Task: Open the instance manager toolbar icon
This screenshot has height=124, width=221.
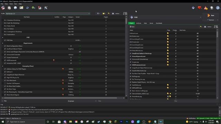Action: coord(3,8)
